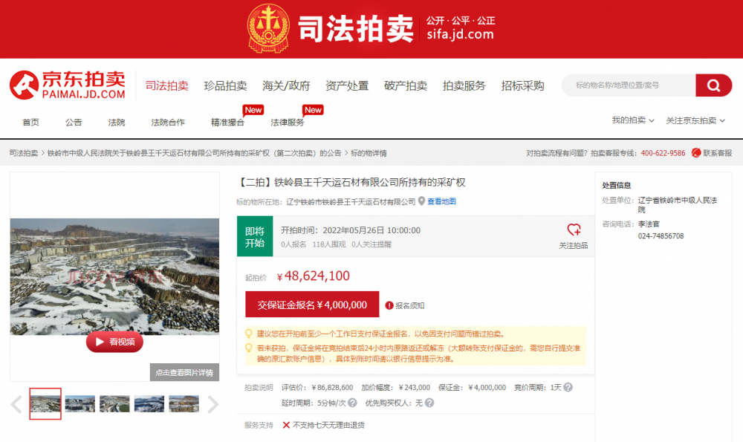The image size is (743, 442).
Task: Click the JD Paimai logo
Action: coord(68,85)
